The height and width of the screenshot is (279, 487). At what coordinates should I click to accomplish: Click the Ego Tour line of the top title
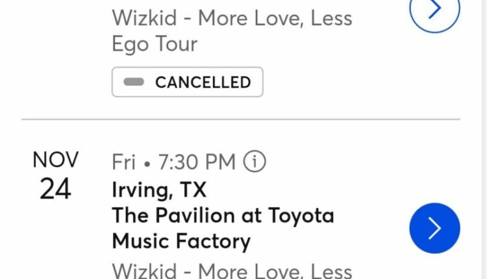click(x=155, y=45)
